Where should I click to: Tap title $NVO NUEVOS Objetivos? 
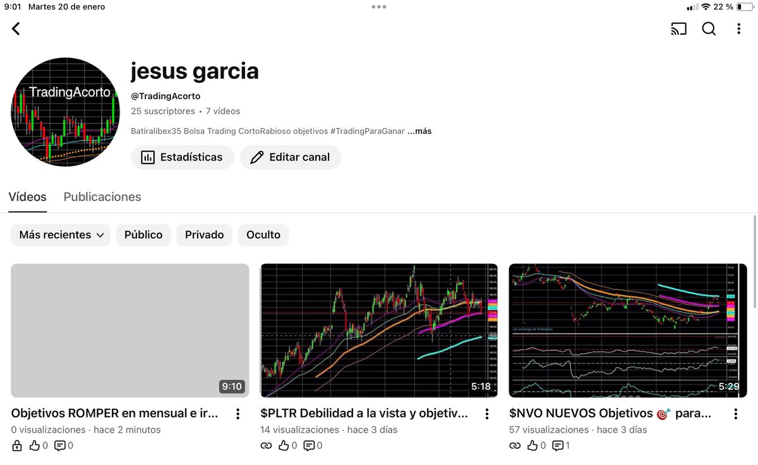610,414
